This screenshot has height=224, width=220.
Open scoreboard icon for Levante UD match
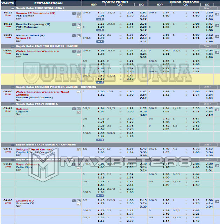click(78, 201)
